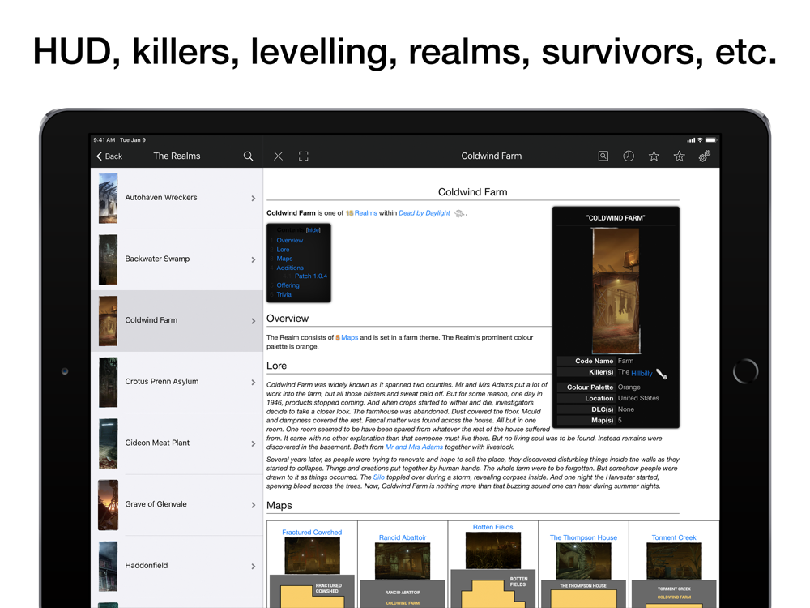
Task: Open Torment Creek map link
Action: point(674,537)
